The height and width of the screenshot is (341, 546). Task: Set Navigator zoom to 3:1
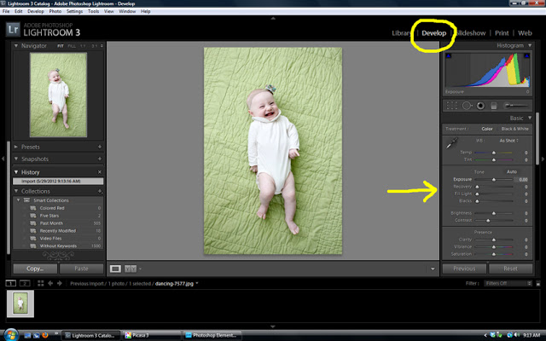click(x=94, y=46)
